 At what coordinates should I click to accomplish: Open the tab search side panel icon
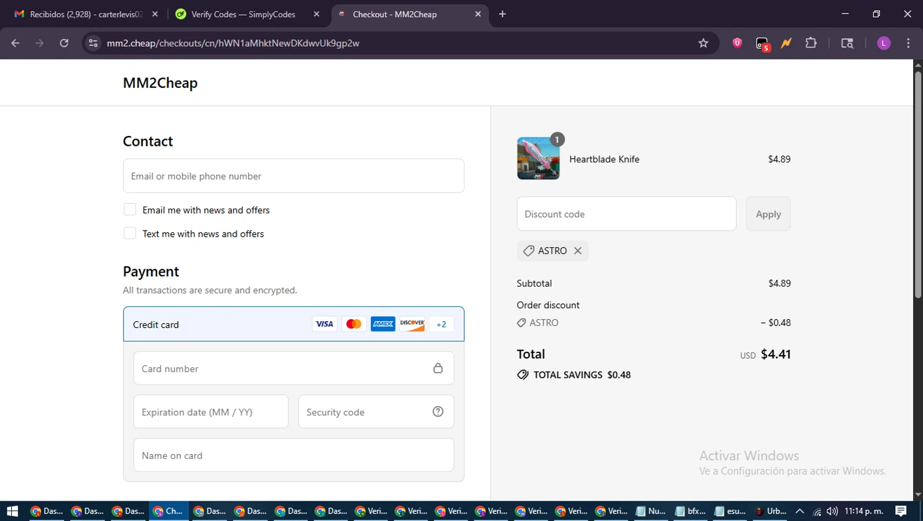point(847,43)
